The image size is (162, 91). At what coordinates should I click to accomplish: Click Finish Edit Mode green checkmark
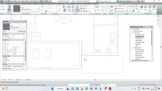click(112, 10)
